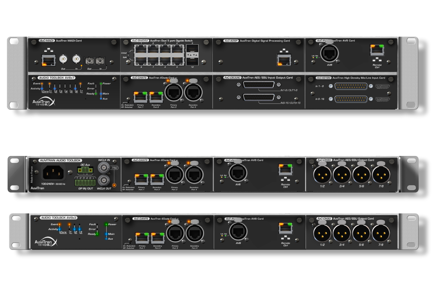Click the Remote Ctrl port on the rear panel unit
The height and width of the screenshot is (288, 432).
(x=285, y=170)
